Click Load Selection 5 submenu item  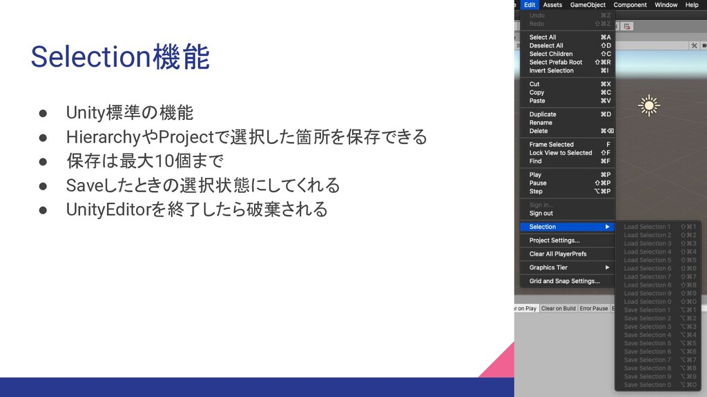point(659,260)
